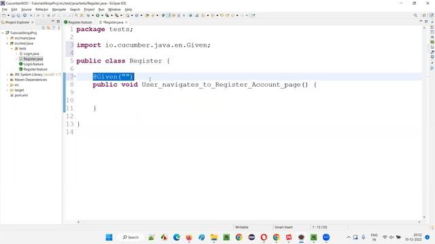Open the Edit menu
This screenshot has width=435, height=244.
pyautogui.click(x=14, y=9)
